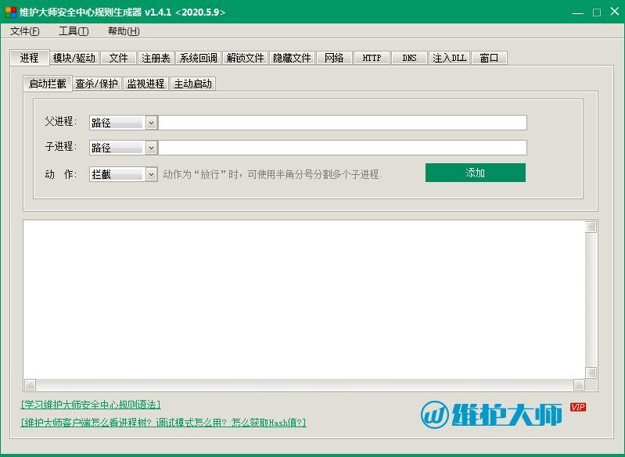
Task: Switch to the 网络 tab
Action: tap(334, 58)
